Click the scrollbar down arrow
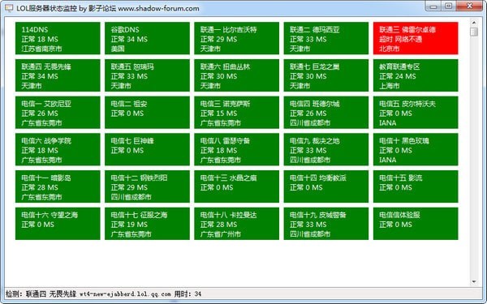This screenshot has width=487, height=304. point(474,281)
